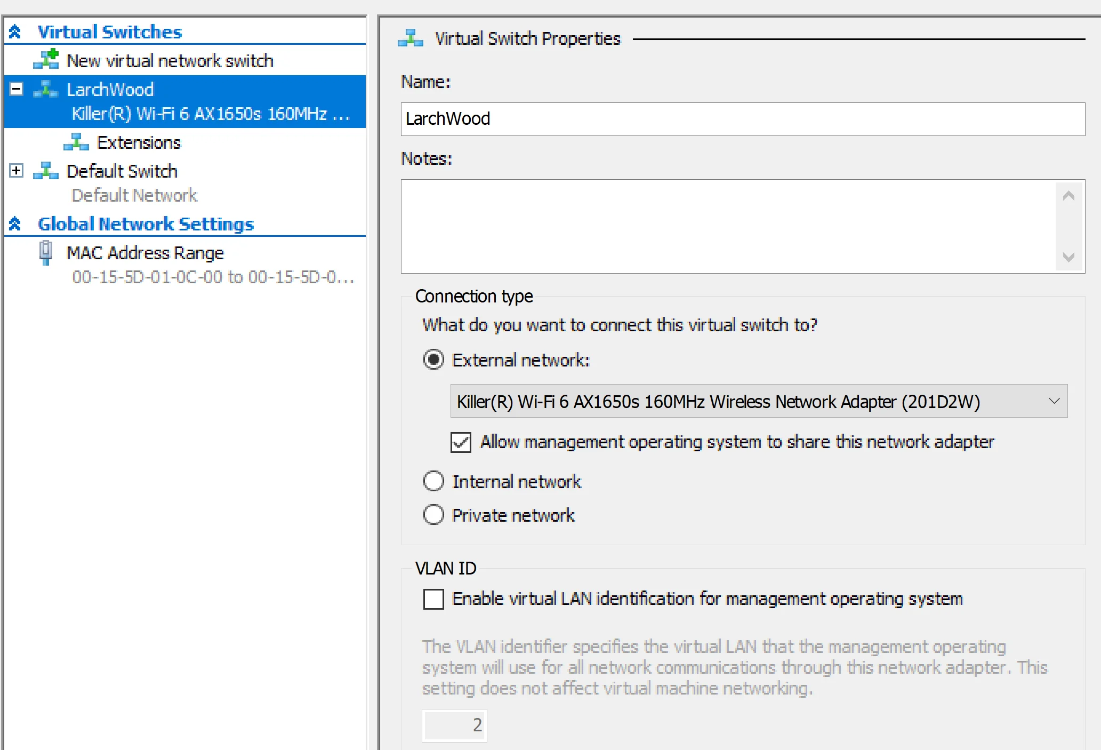Select the Internal network option
Screen dimensions: 1101x750
click(x=433, y=481)
